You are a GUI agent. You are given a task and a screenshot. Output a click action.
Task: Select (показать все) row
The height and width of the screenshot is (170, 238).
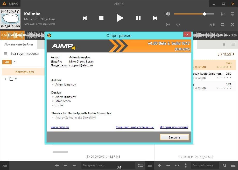(23, 72)
